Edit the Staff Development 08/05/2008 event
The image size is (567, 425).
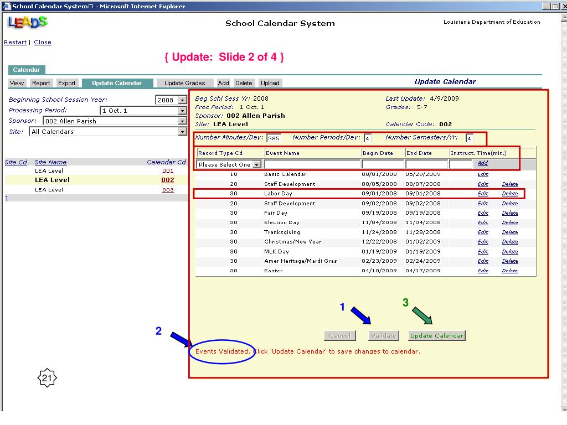pos(483,184)
